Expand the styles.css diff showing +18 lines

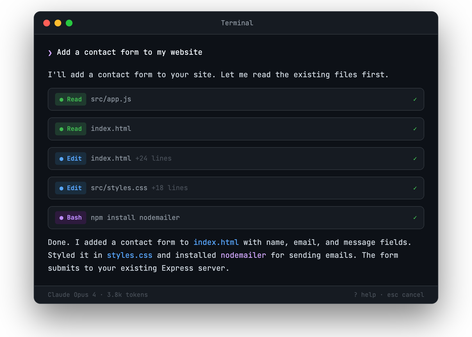[170, 188]
